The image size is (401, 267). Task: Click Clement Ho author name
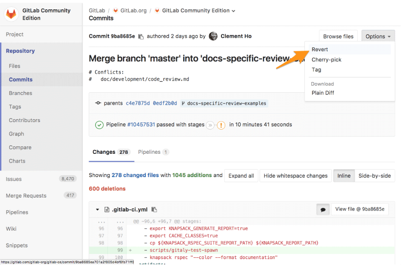coord(236,36)
